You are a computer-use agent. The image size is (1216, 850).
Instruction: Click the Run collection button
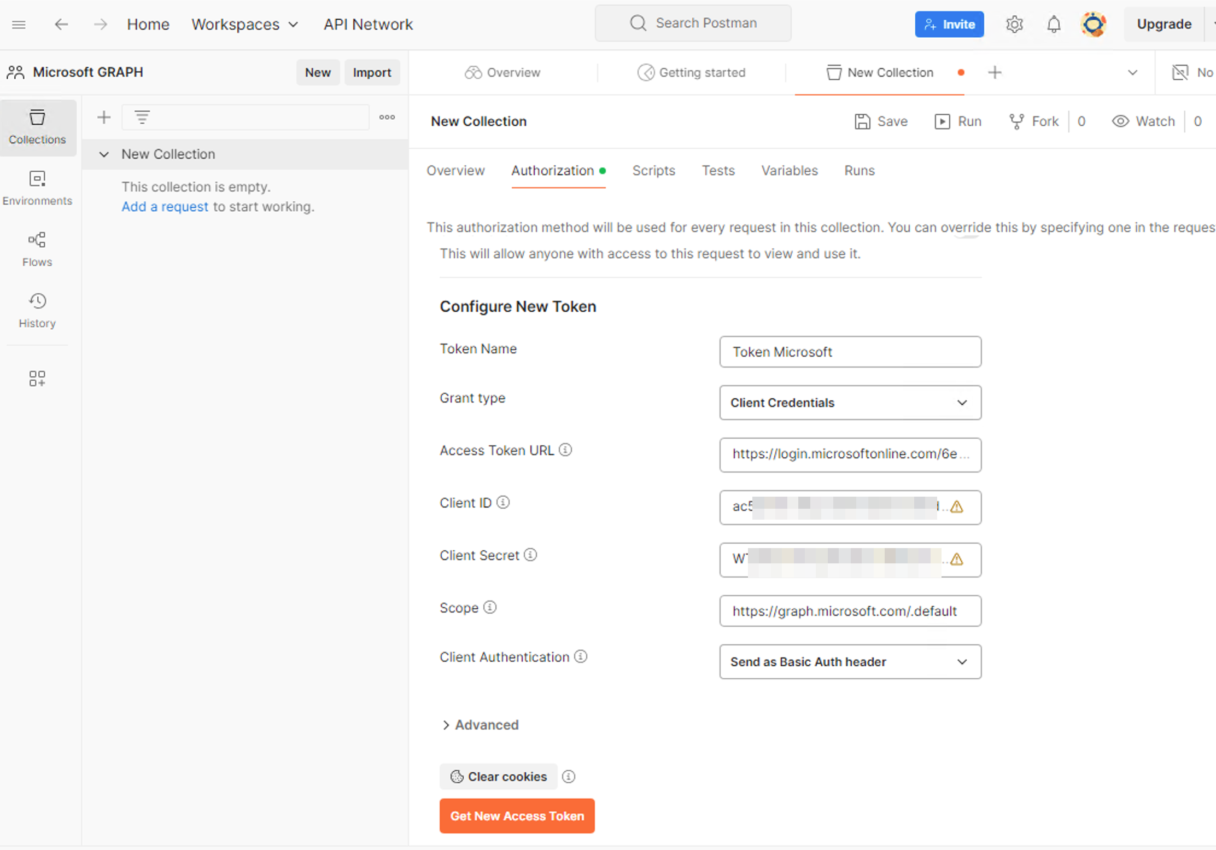point(958,121)
